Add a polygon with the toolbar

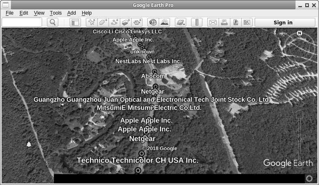point(103,22)
